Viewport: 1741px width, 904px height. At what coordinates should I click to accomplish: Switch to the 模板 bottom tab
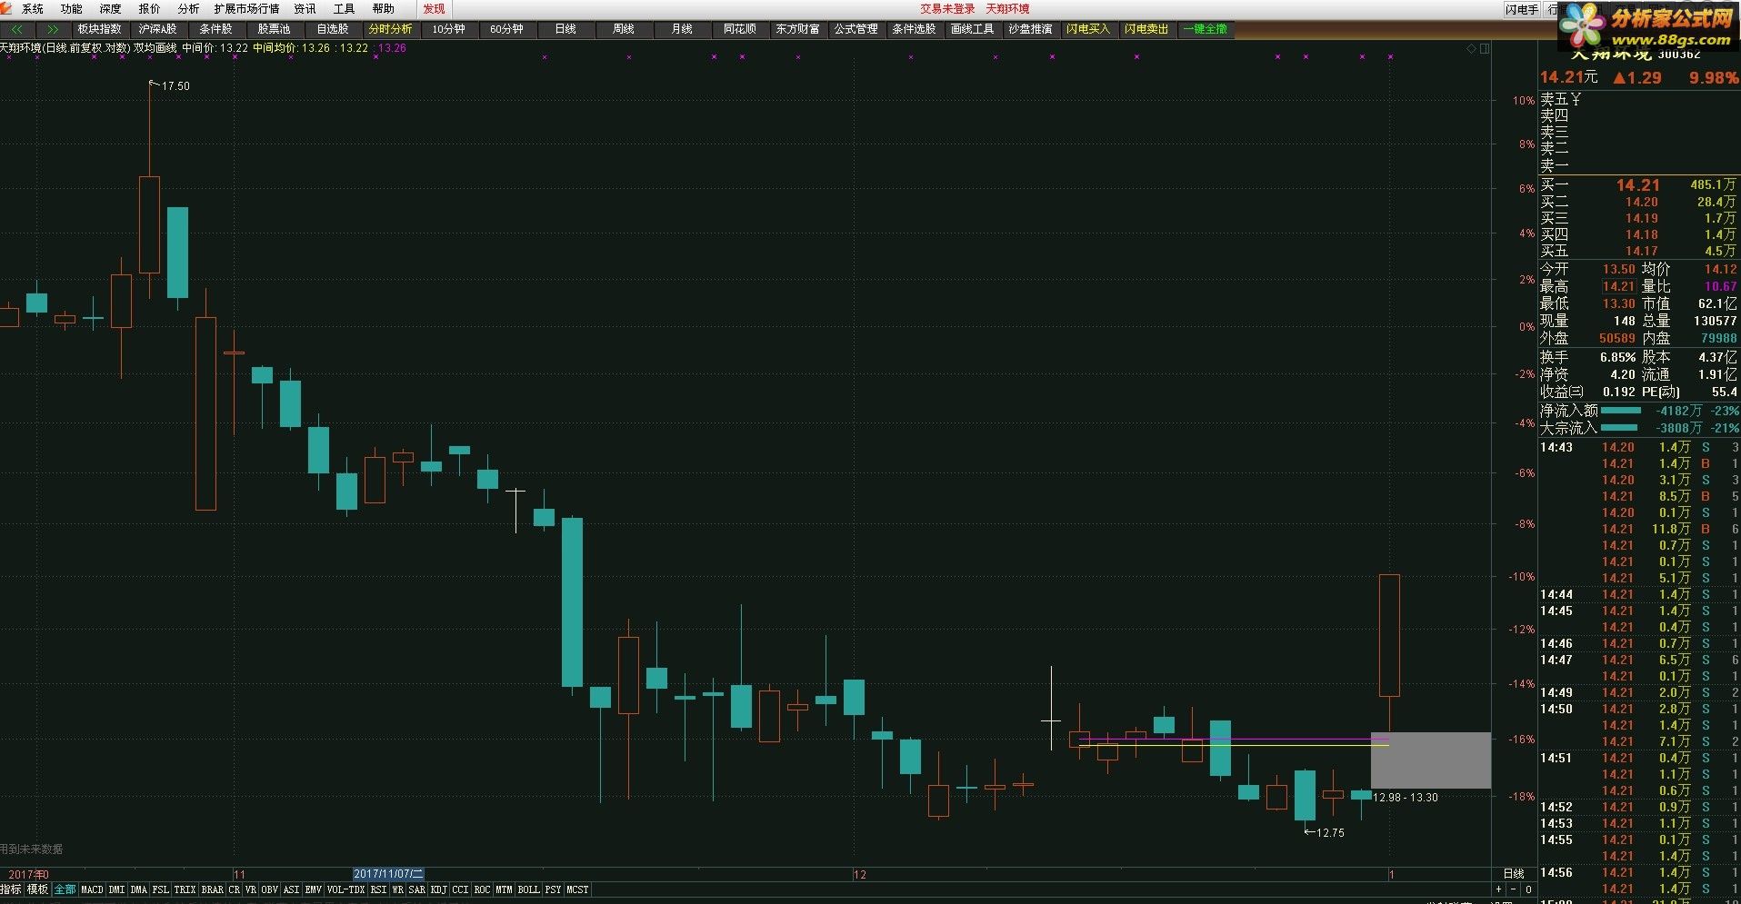click(37, 889)
